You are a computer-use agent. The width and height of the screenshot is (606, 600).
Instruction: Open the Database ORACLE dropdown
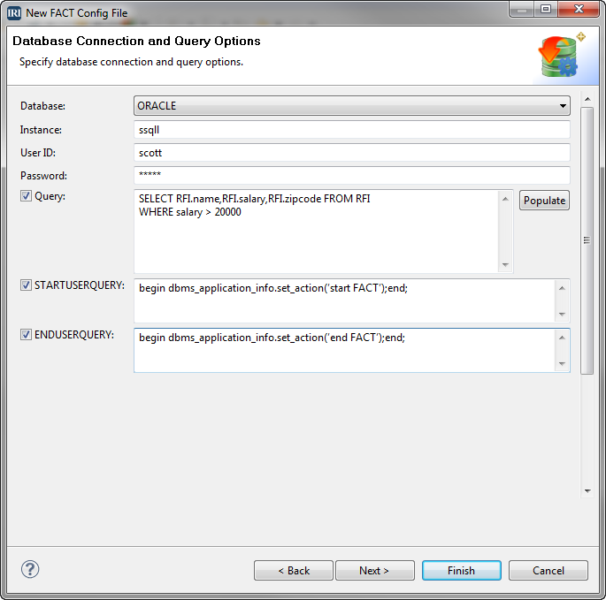click(352, 106)
